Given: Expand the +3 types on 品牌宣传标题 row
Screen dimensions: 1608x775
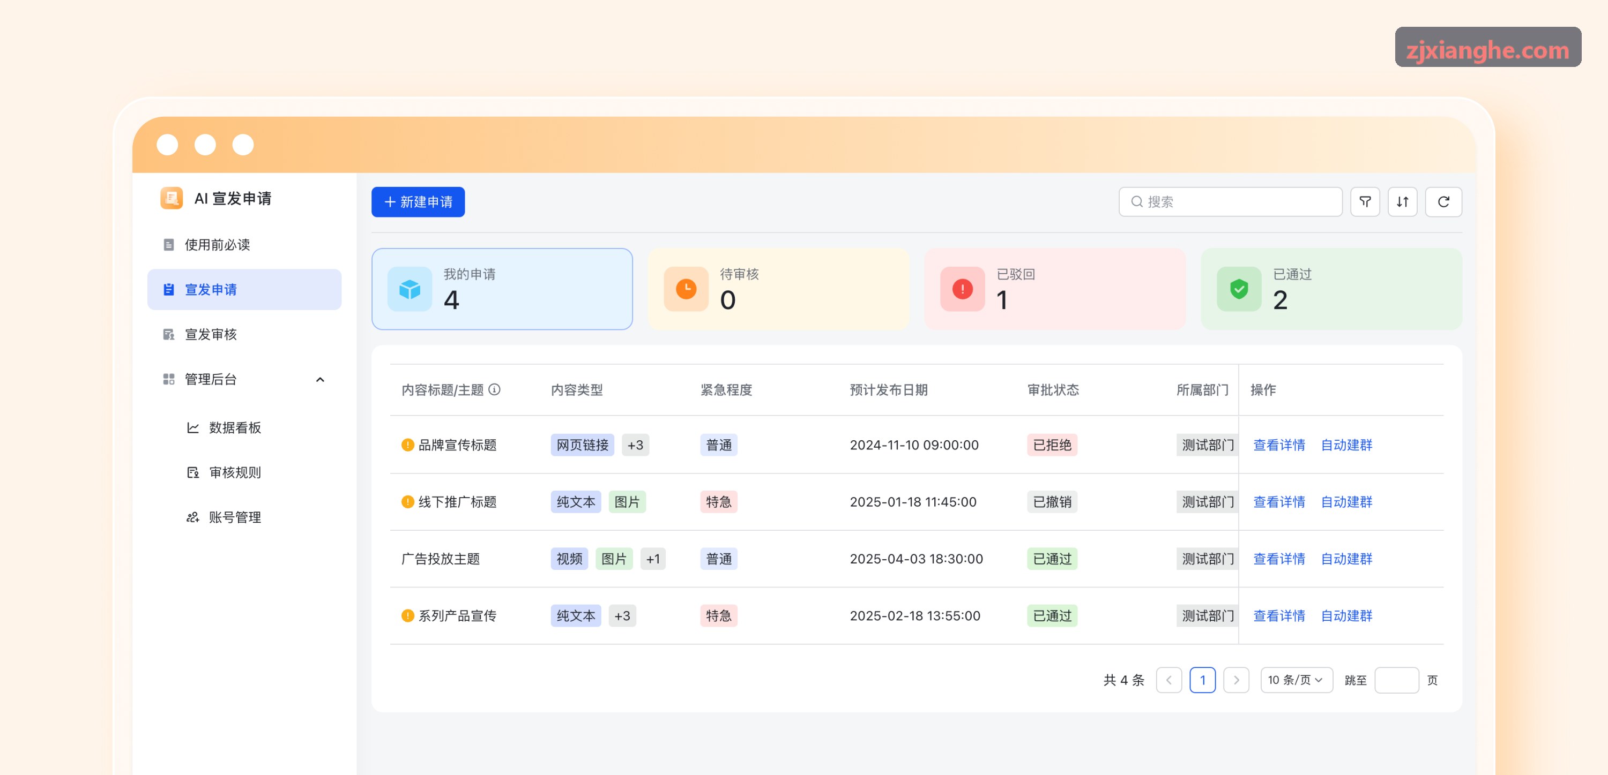Looking at the screenshot, I should coord(635,445).
